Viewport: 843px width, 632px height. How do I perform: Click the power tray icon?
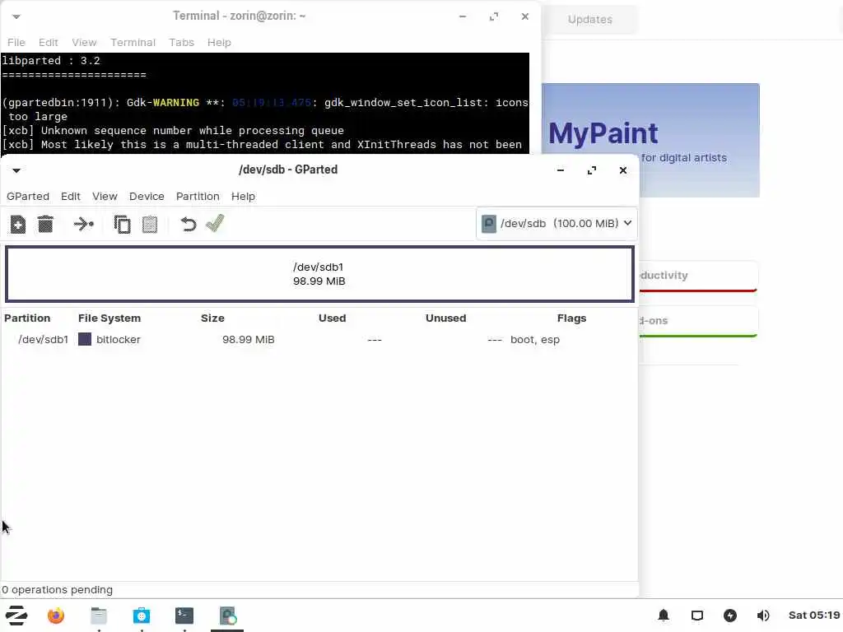[730, 616]
